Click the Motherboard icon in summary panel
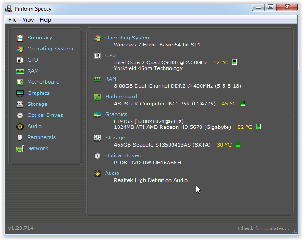303x240 pixels. 98,97
